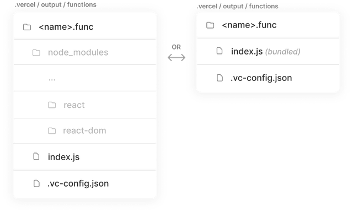This screenshot has height=213, width=353.
Task: Expand the ellipsis row under node_modules
Action: [52, 79]
